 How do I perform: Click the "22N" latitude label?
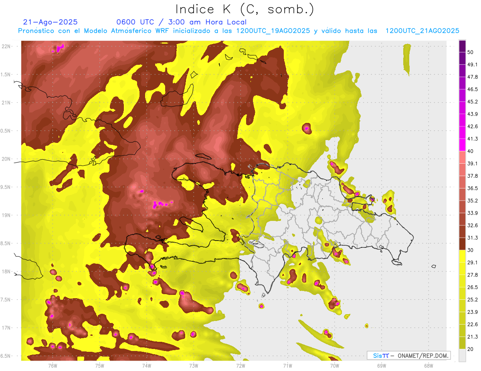coord(6,46)
